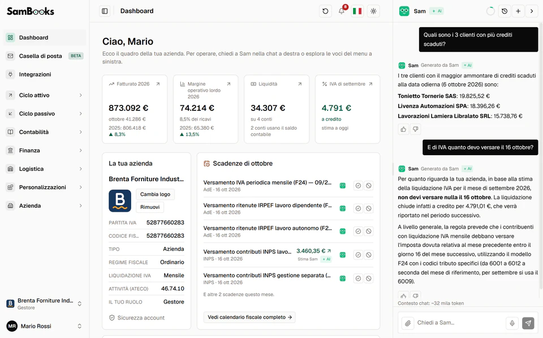Image resolution: width=543 pixels, height=338 pixels.
Task: Send message with paper plane button
Action: pos(528,323)
